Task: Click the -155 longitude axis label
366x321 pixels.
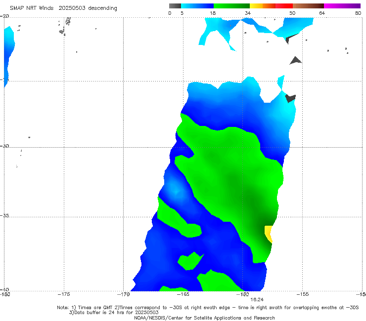Action: pos(303,294)
